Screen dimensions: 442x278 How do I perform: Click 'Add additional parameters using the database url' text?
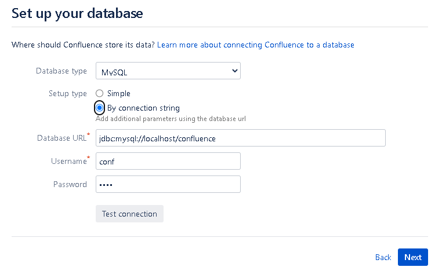171,119
